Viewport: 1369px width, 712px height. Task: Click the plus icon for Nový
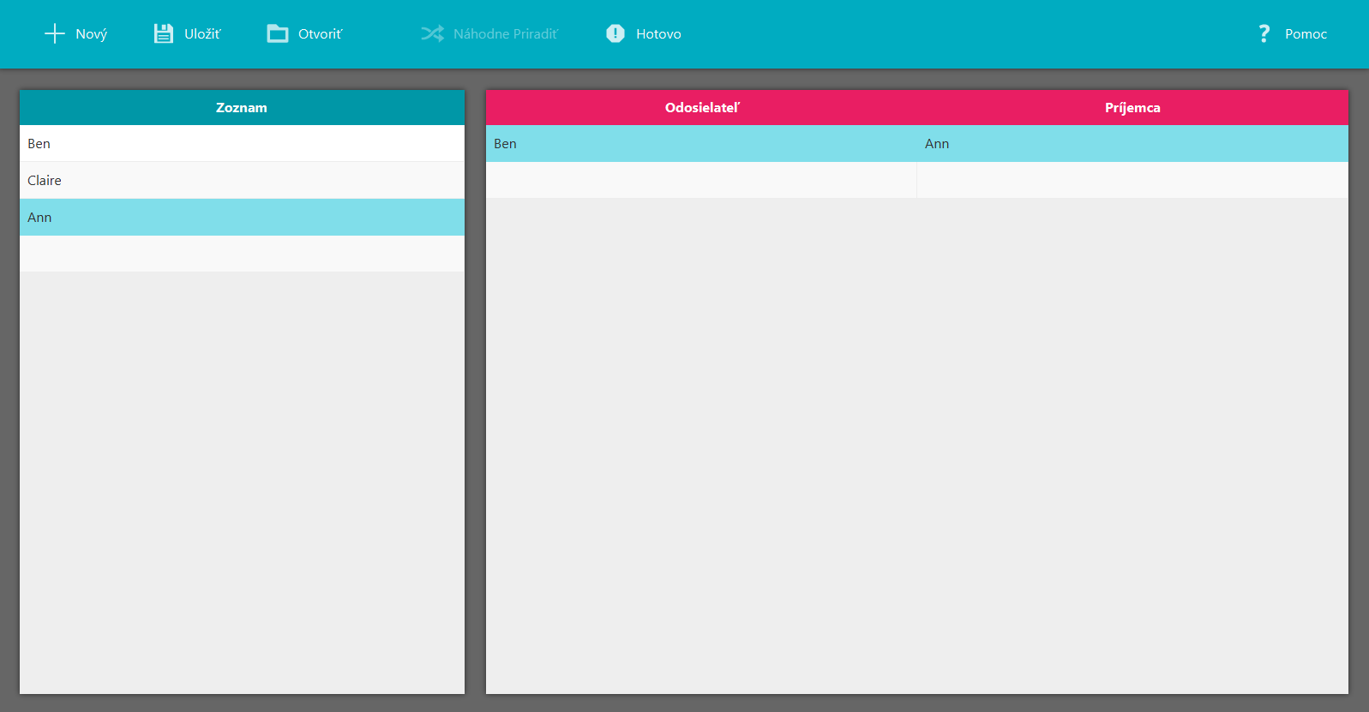55,33
